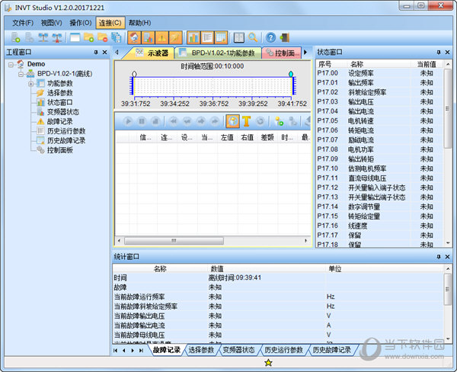Screen dimensions: 457x372
Task: Click the add folder icon with green plus
Action: pyautogui.click(x=88, y=37)
